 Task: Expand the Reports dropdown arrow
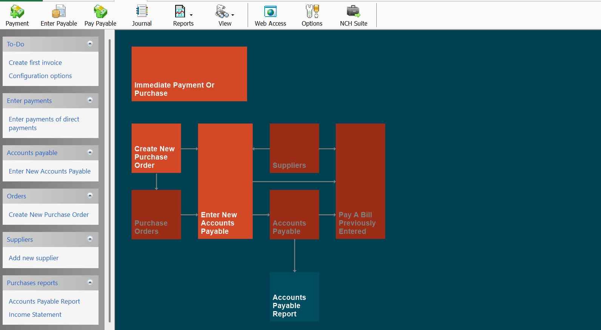pos(191,15)
